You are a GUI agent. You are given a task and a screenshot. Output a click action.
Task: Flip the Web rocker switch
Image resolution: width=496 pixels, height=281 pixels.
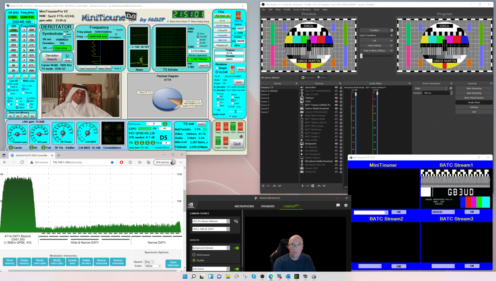click(x=226, y=141)
